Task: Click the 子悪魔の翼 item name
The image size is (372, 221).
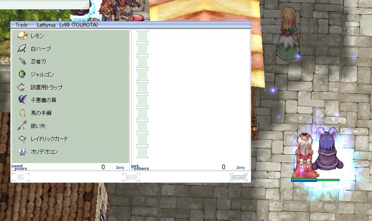Action: [43, 100]
